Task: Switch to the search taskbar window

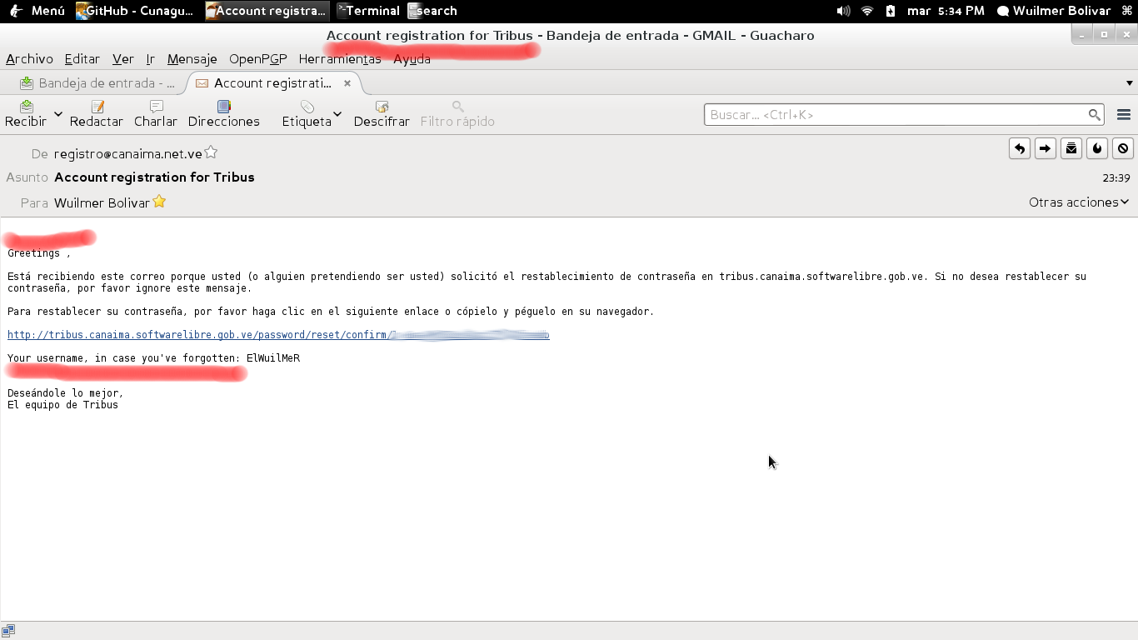Action: tap(433, 11)
